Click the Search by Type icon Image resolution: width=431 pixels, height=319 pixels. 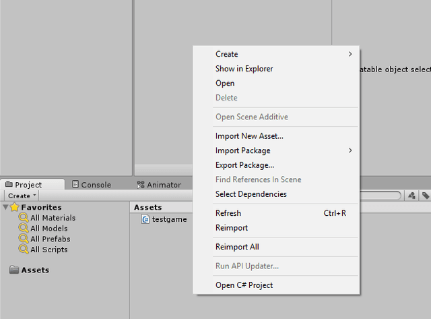click(411, 196)
